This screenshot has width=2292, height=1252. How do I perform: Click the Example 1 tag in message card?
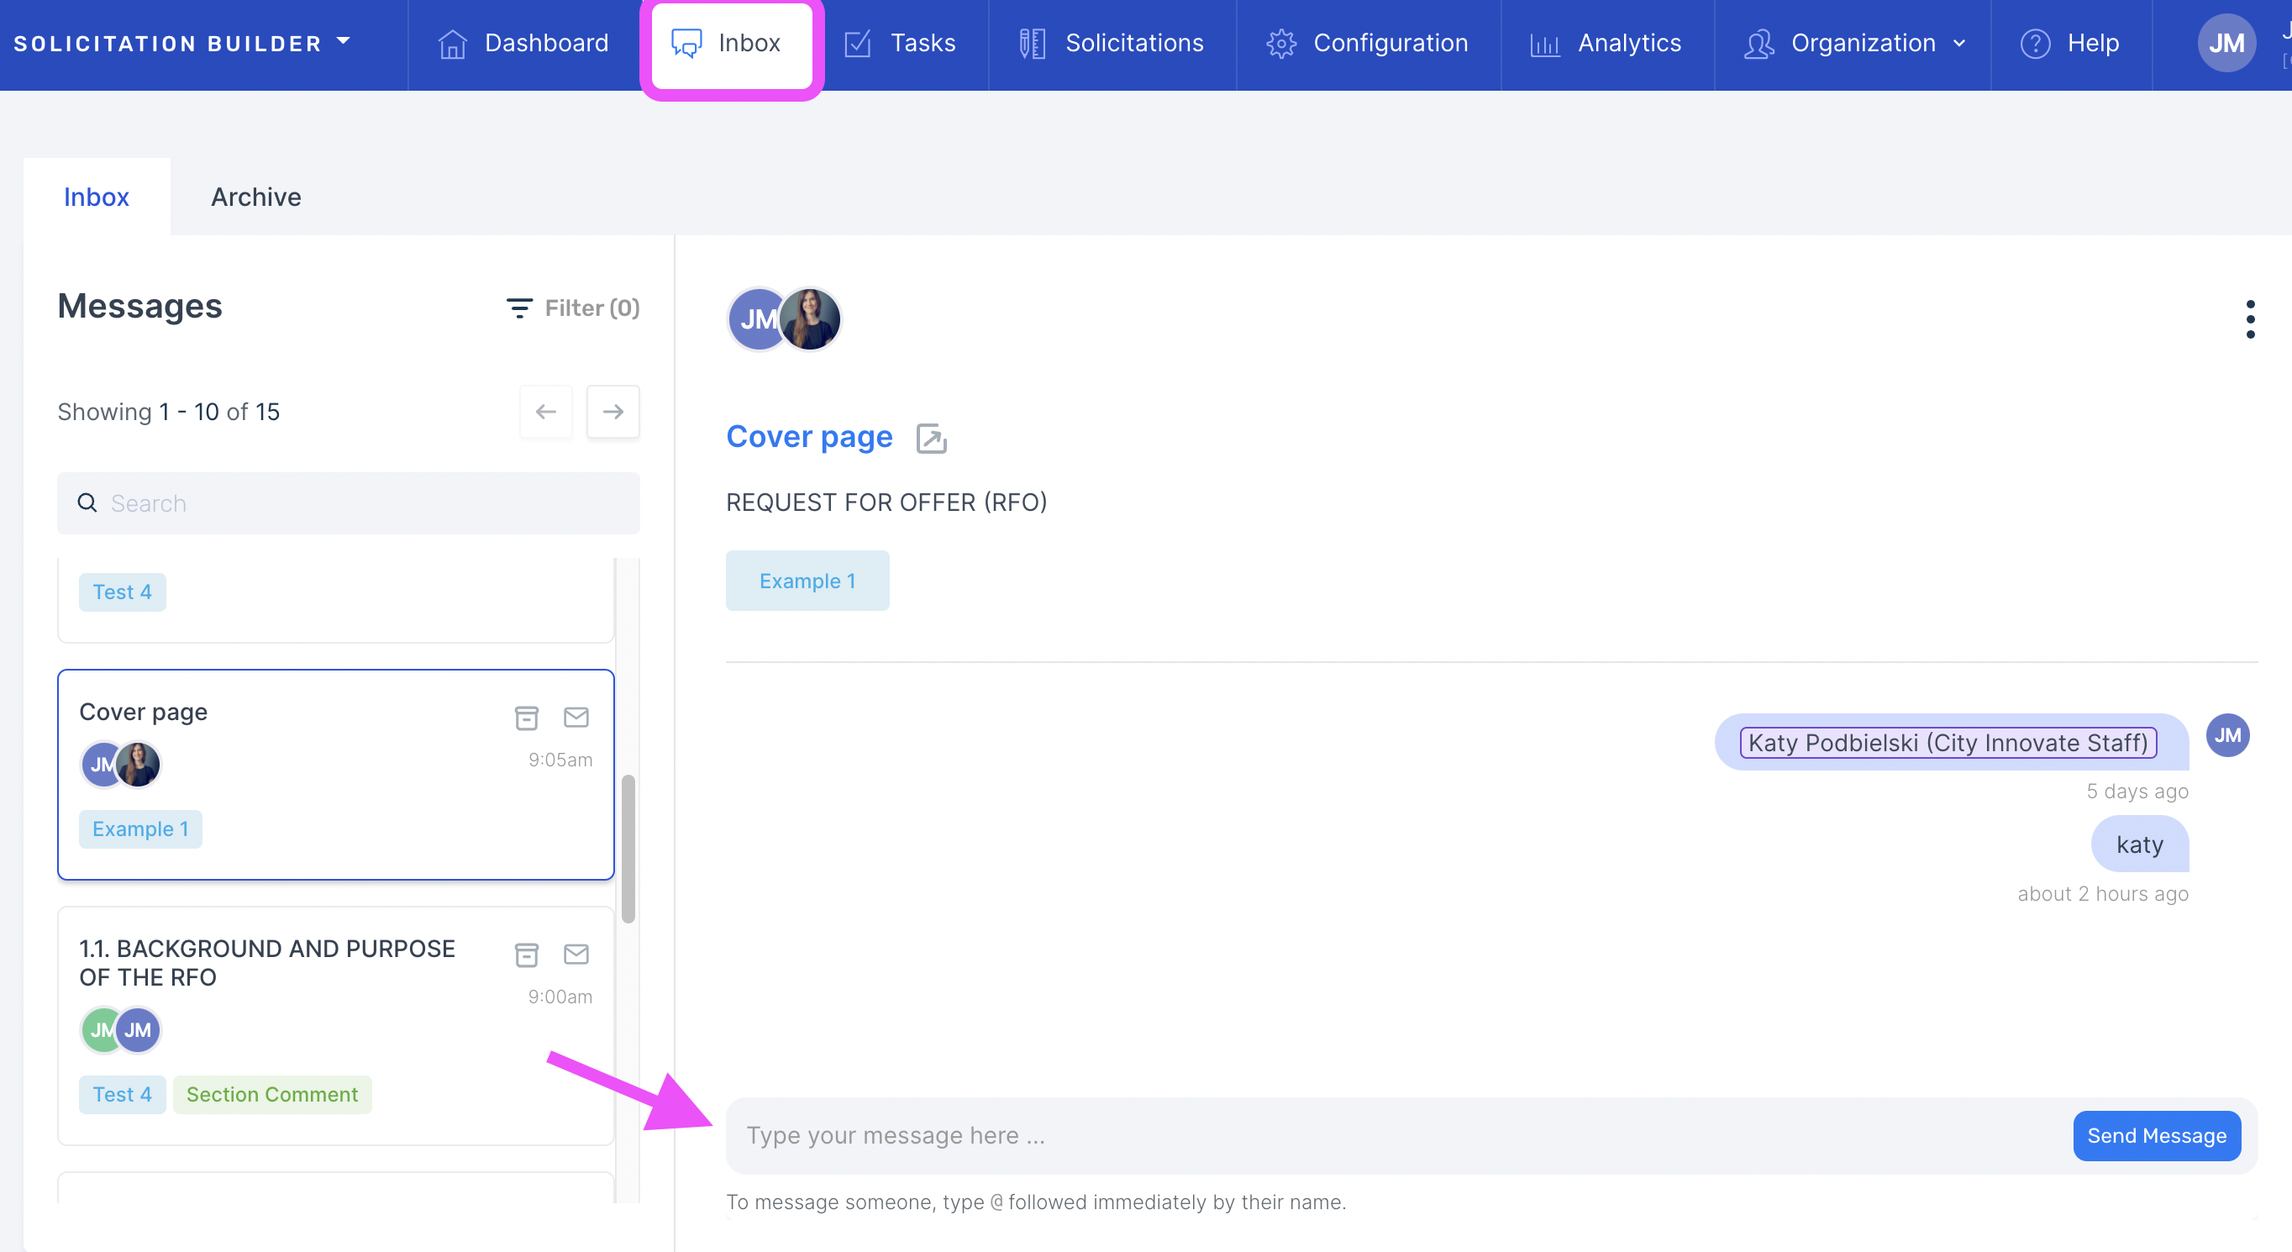[139, 829]
